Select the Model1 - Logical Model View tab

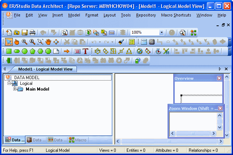pos(45,69)
